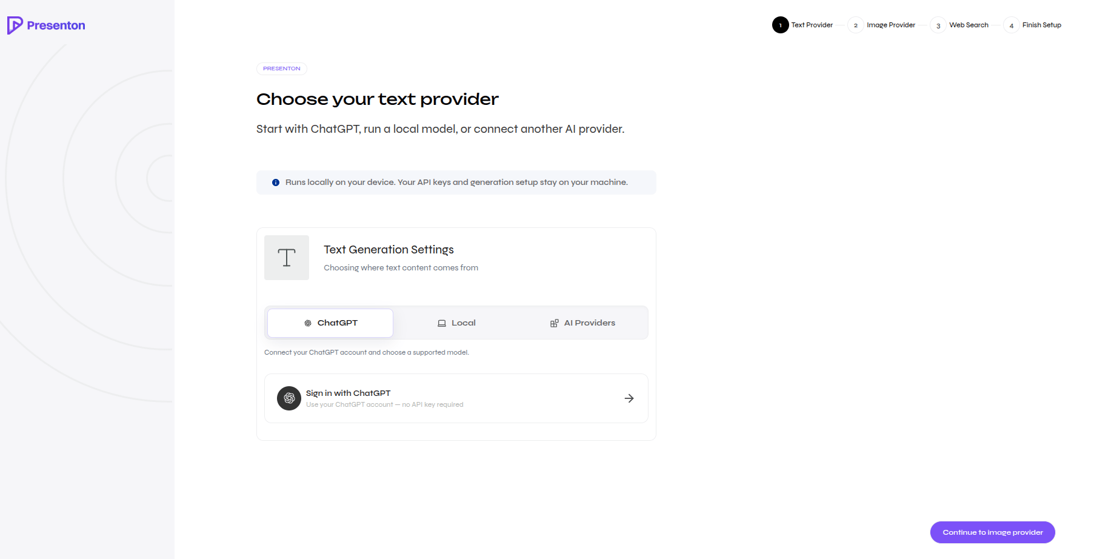Go to step 2 Image Provider circle
The image size is (1114, 559).
(855, 25)
